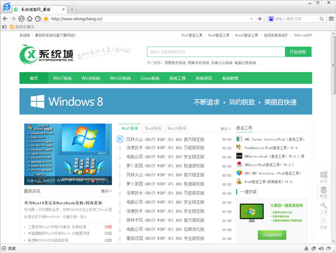The width and height of the screenshot is (336, 253).
Task: Click the floating 系统 Windows sidebar icon
Action: 324,177
